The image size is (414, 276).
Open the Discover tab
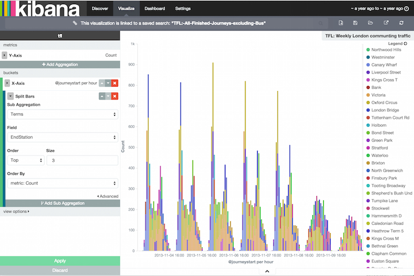[100, 9]
